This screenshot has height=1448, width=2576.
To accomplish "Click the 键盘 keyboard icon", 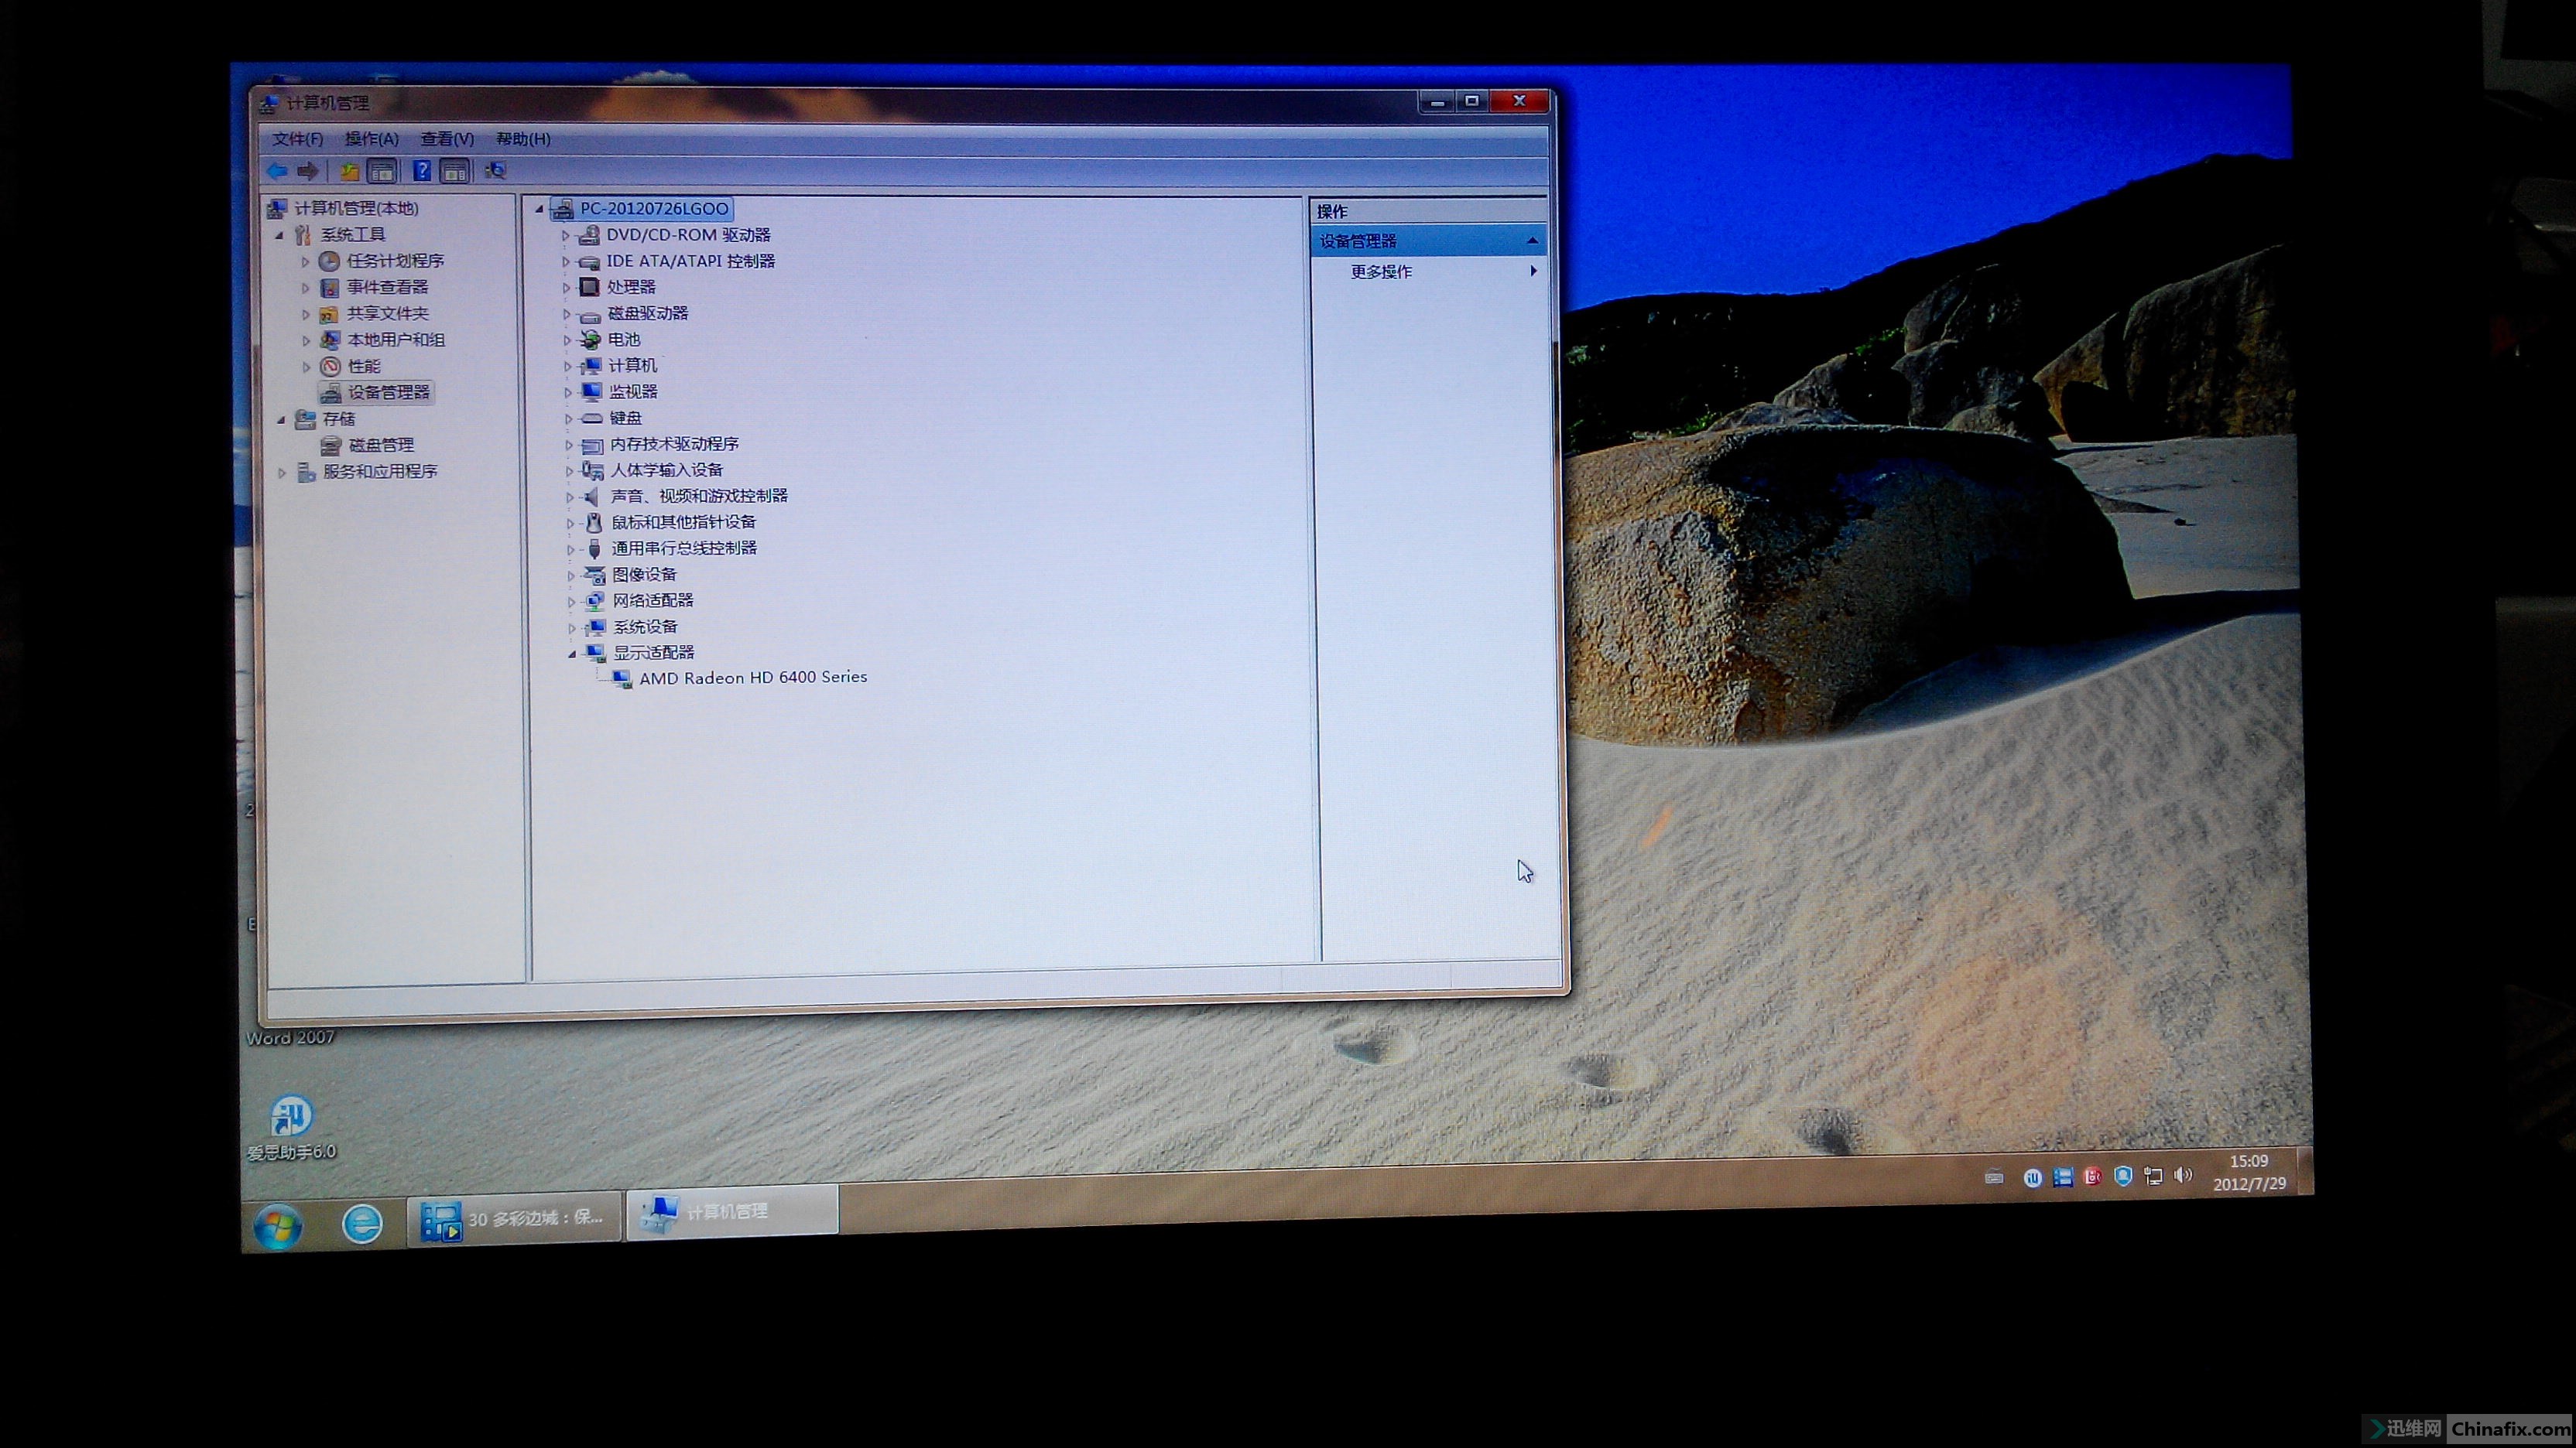I will 592,418.
